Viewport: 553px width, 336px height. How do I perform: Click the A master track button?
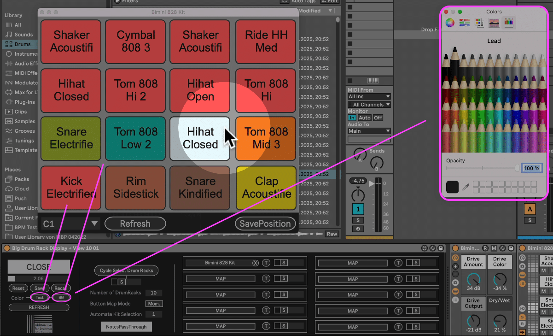[530, 209]
